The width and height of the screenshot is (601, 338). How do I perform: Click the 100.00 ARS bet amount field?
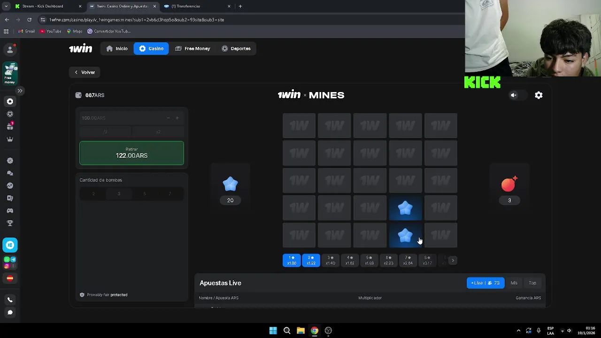click(122, 118)
